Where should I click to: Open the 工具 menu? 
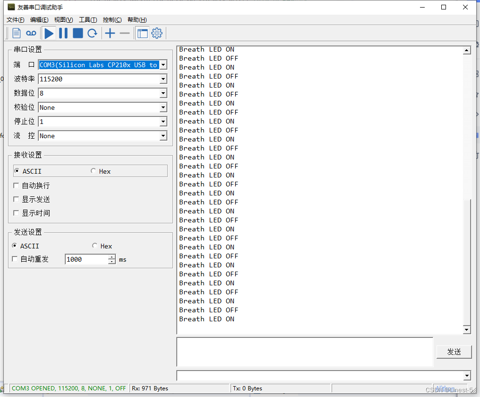[x=88, y=19]
